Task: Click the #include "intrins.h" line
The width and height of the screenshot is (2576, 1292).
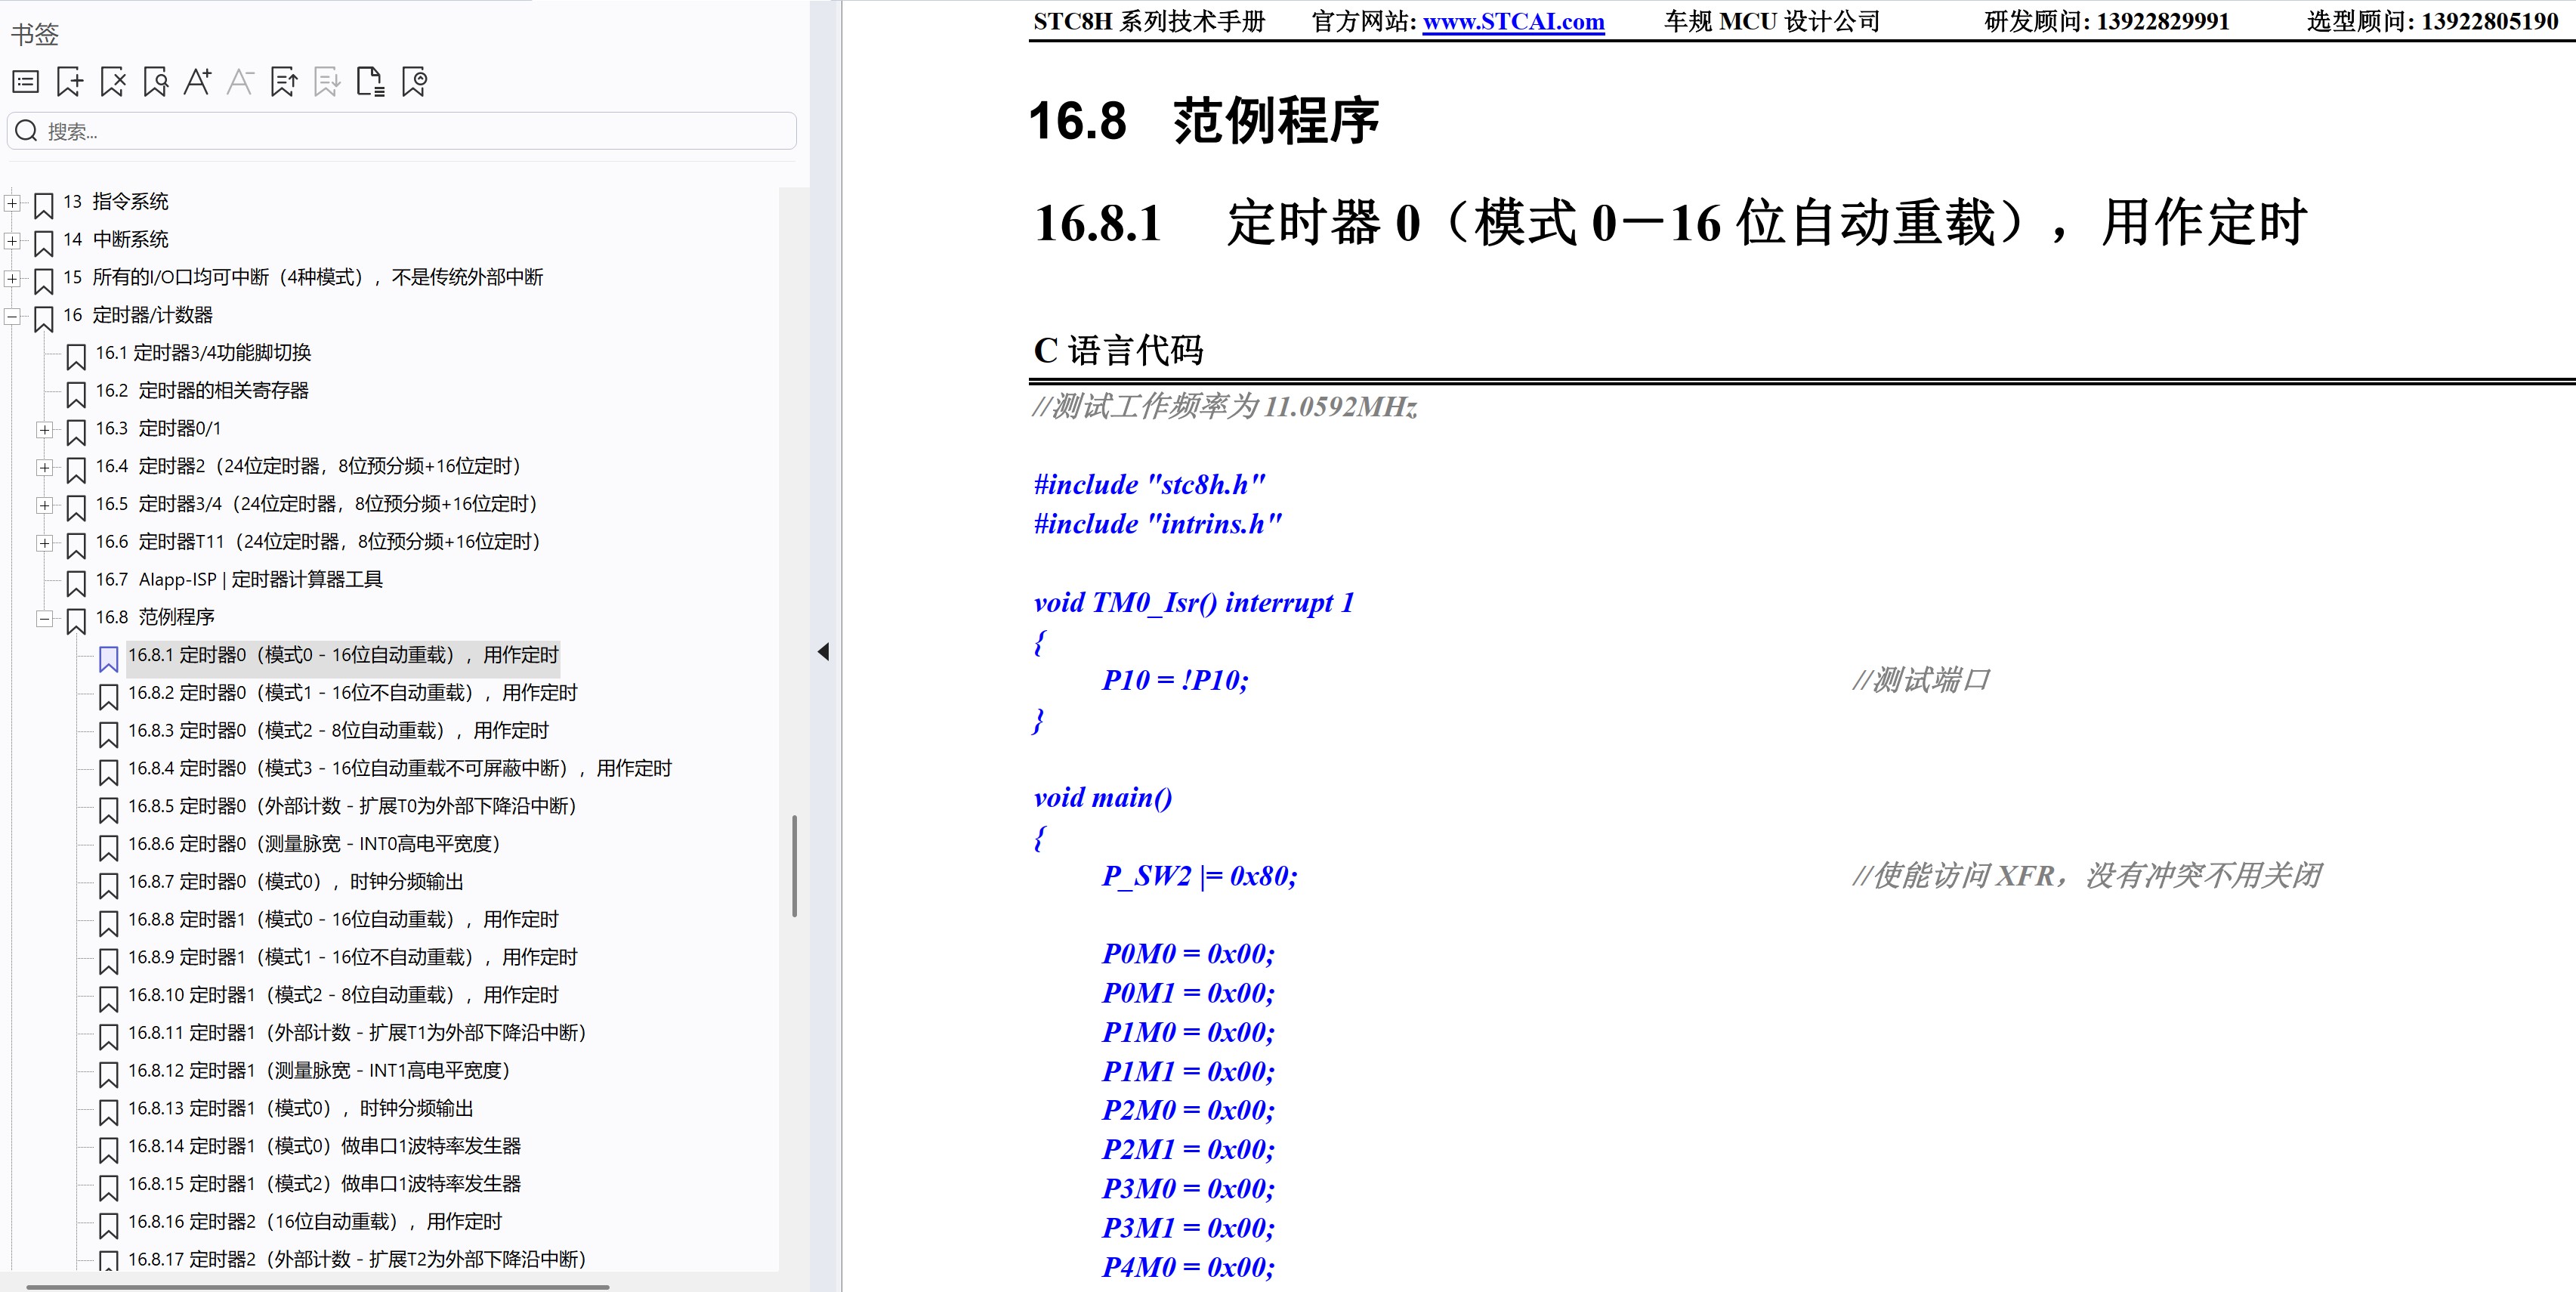Action: tap(1157, 524)
